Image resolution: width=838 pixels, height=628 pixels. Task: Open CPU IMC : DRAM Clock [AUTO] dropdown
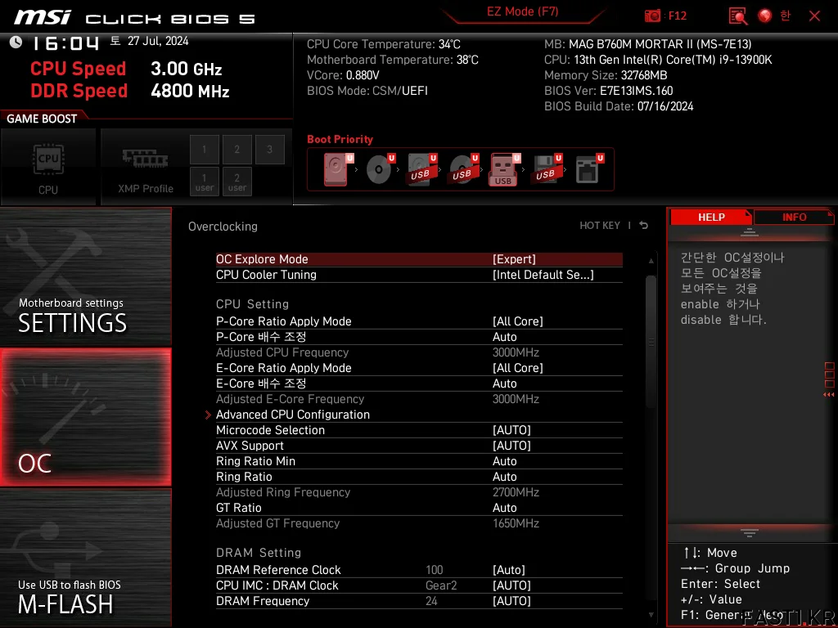511,585
